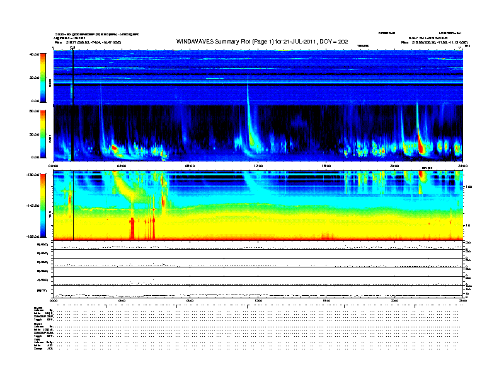Click the WIND/WAVES Summary Plot title
The width and height of the screenshot is (499, 386).
[x=262, y=42]
